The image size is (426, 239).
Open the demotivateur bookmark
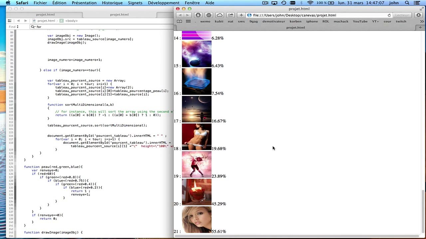point(274,22)
